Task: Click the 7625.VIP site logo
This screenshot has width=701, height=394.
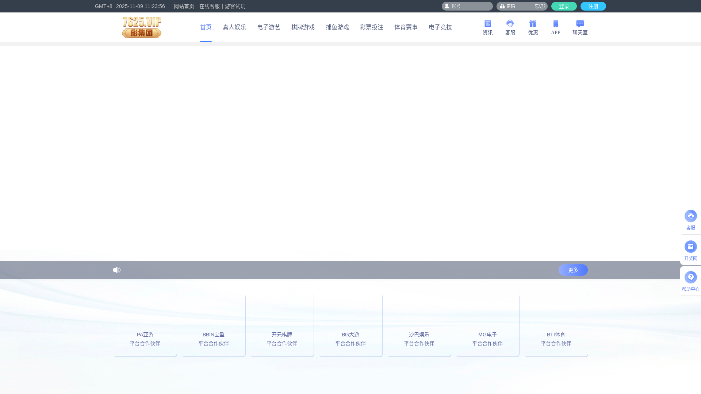Action: click(142, 27)
